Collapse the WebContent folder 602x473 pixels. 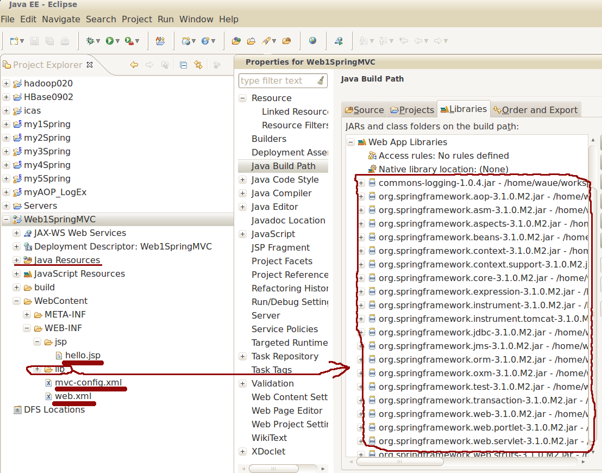click(16, 301)
